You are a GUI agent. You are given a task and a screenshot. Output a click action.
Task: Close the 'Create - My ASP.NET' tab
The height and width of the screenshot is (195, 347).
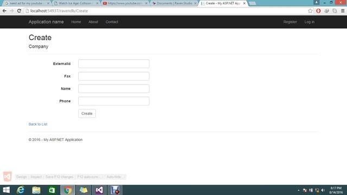coord(245,3)
